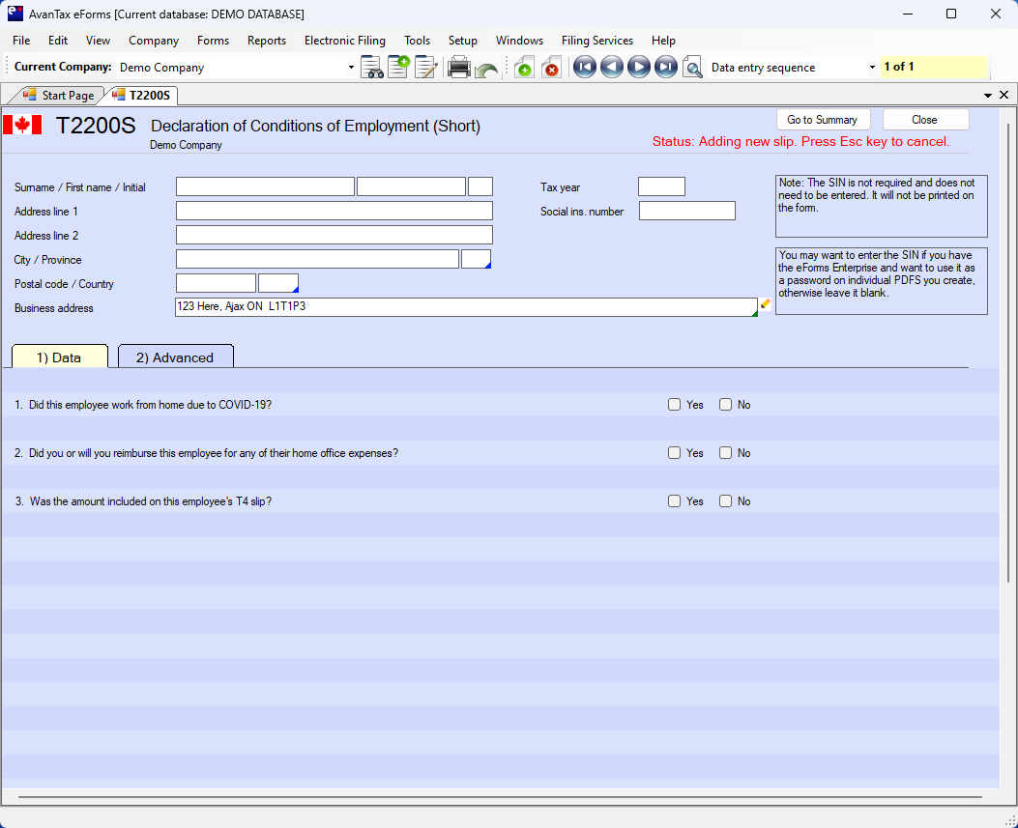Click the find company binoculars icon
The image size is (1018, 828).
coord(372,67)
